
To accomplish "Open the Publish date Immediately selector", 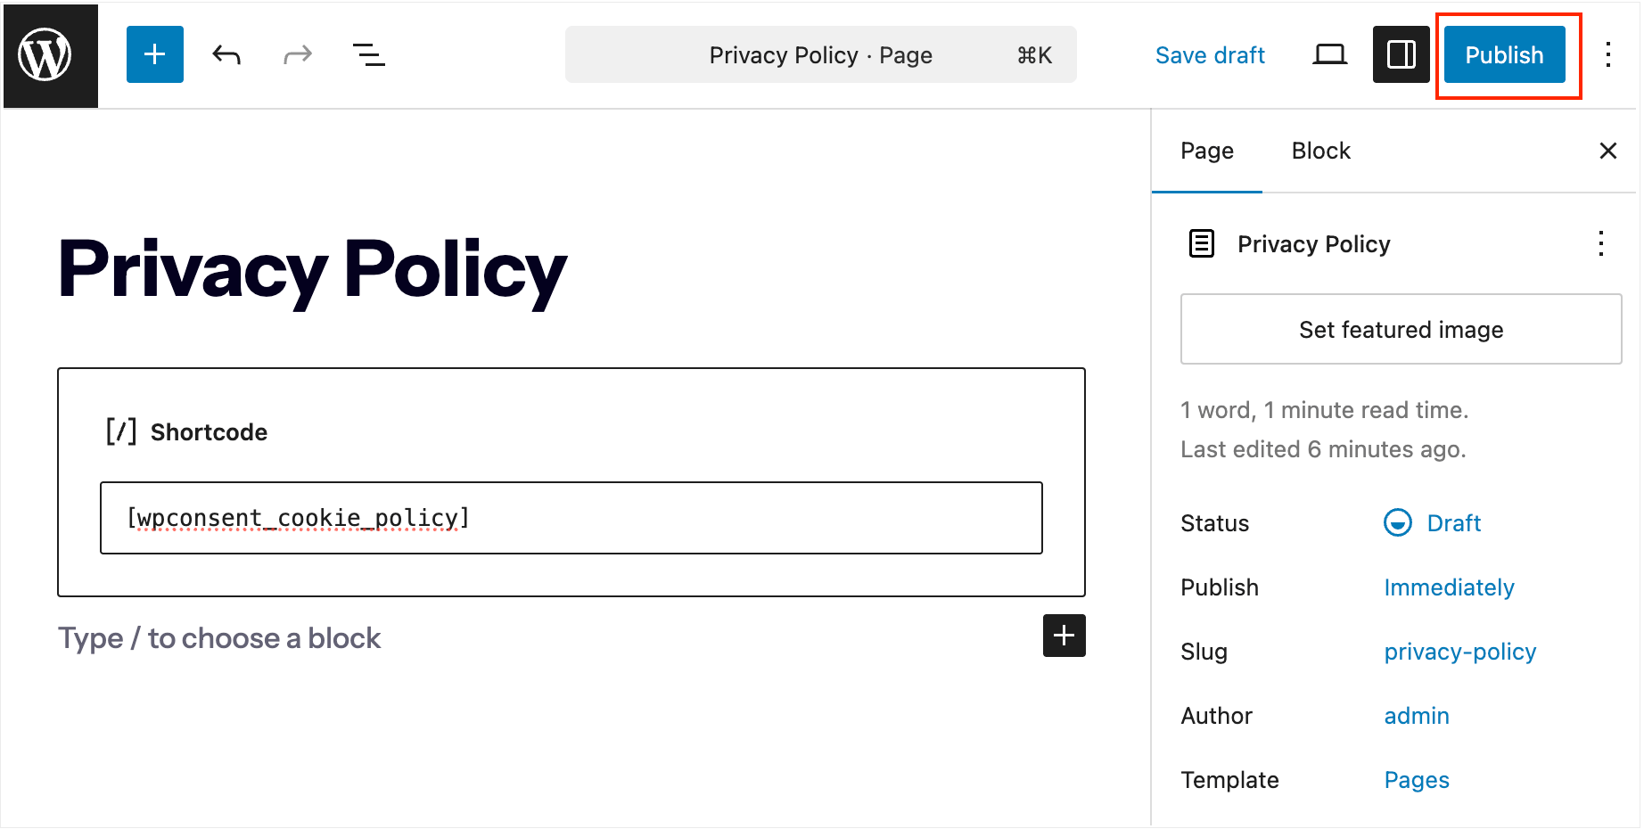I will click(x=1449, y=587).
